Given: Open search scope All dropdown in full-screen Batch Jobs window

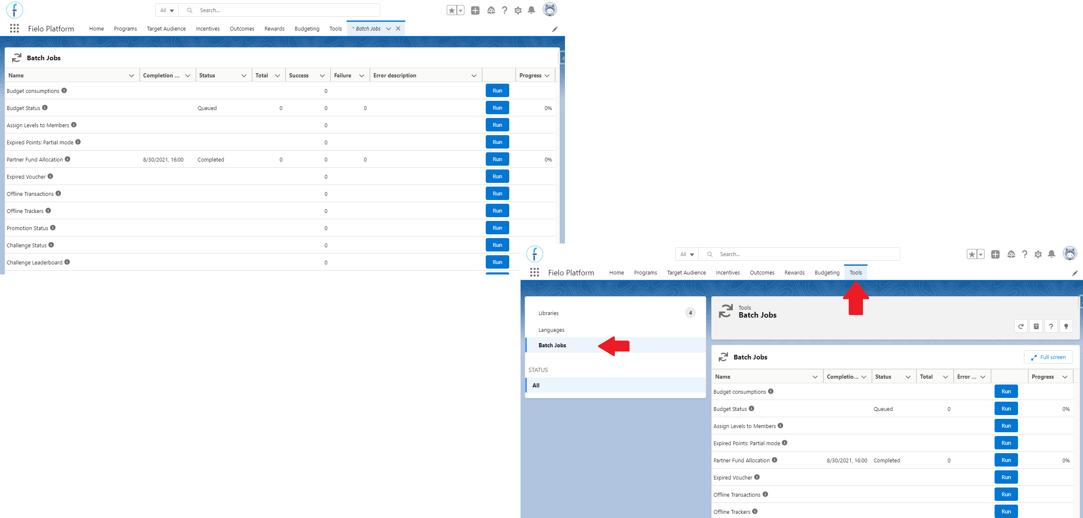Looking at the screenshot, I should 167,10.
